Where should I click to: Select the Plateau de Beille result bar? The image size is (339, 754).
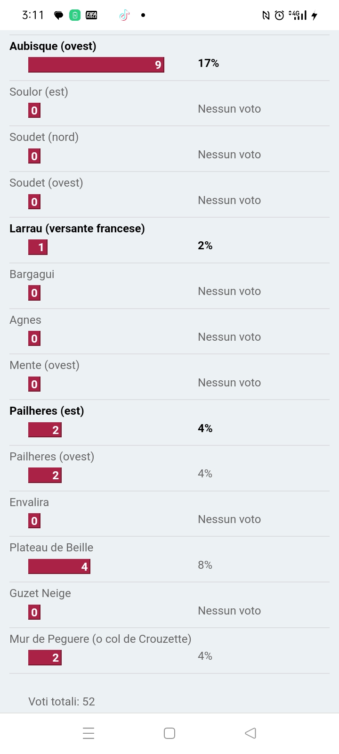click(59, 566)
